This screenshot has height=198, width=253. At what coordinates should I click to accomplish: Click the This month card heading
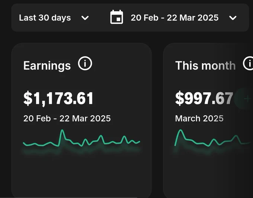205,66
